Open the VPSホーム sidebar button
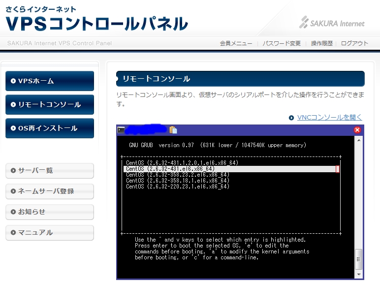This screenshot has height=281, width=380. [x=50, y=81]
